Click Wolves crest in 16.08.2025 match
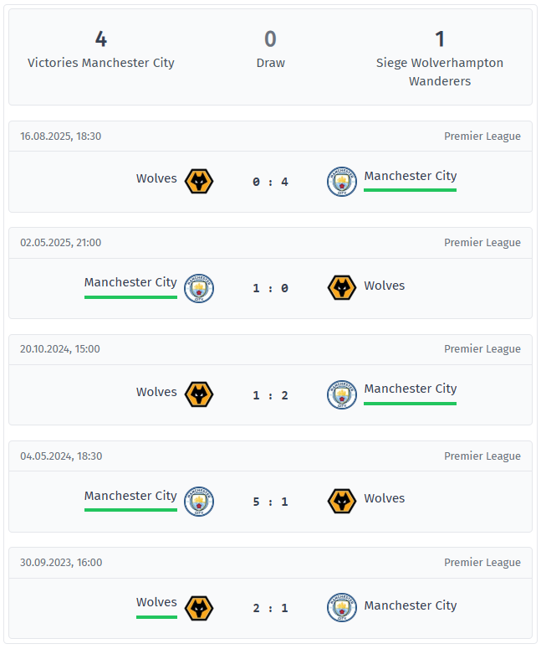 pos(199,181)
